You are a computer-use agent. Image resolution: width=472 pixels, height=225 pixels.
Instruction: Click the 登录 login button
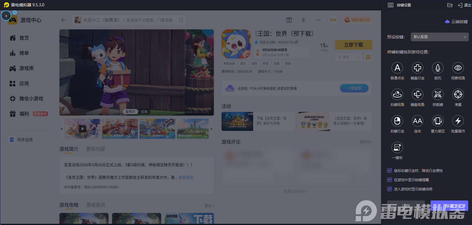tap(333, 20)
